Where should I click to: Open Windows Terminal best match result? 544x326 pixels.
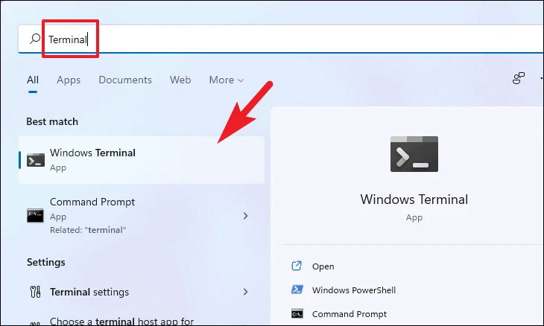[x=142, y=160]
